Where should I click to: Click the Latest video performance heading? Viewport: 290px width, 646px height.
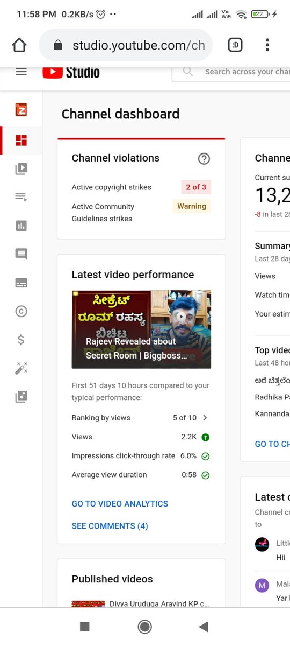point(133,275)
